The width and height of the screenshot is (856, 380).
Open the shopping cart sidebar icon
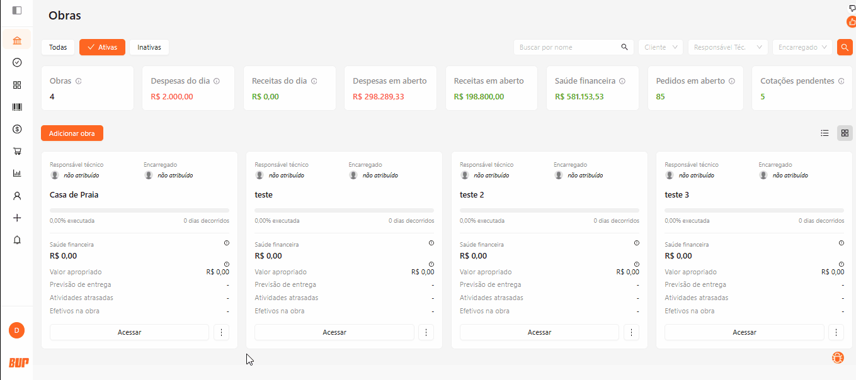pos(17,152)
